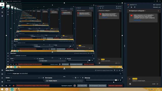
Task: Click Обновить чат link
Action: [157, 7]
